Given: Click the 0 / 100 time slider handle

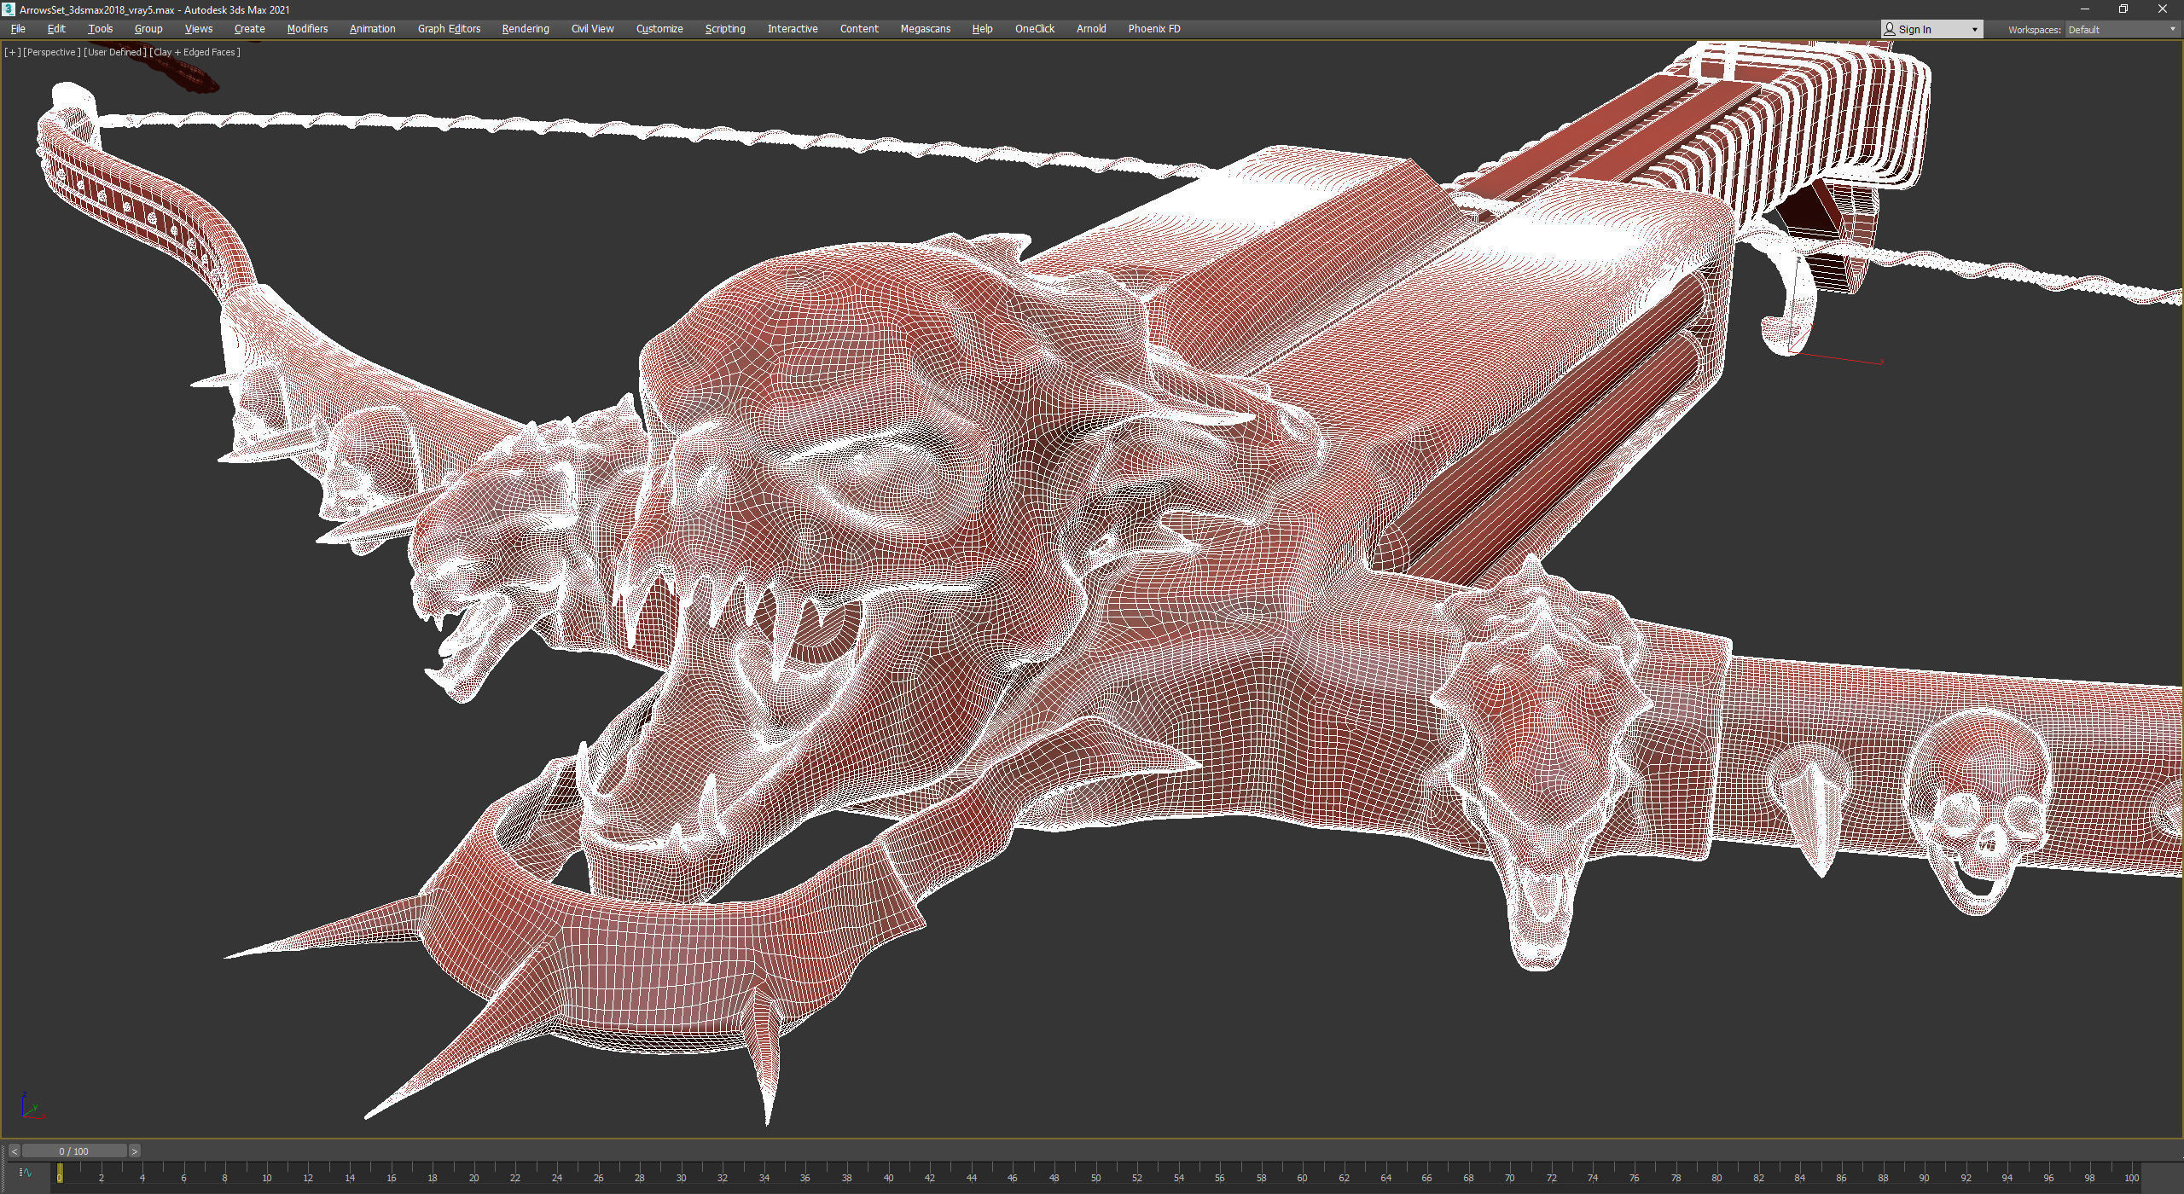Looking at the screenshot, I should tap(74, 1151).
